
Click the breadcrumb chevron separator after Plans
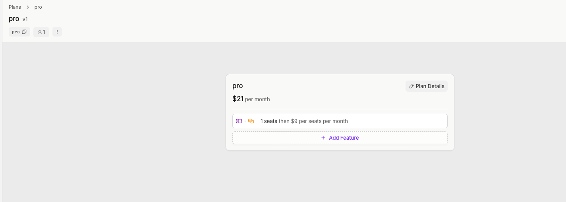pyautogui.click(x=28, y=7)
